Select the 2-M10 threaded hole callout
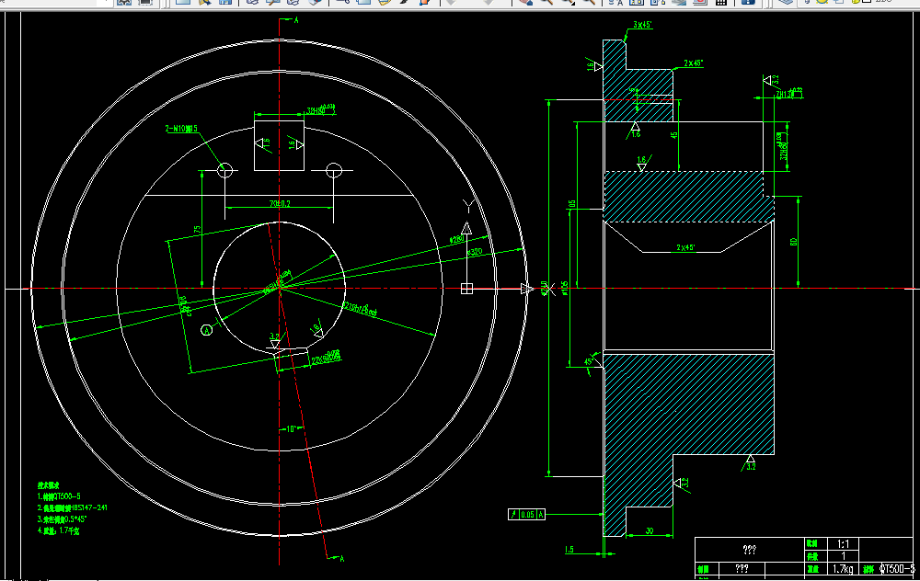Image resolution: width=920 pixels, height=581 pixels. [x=181, y=129]
